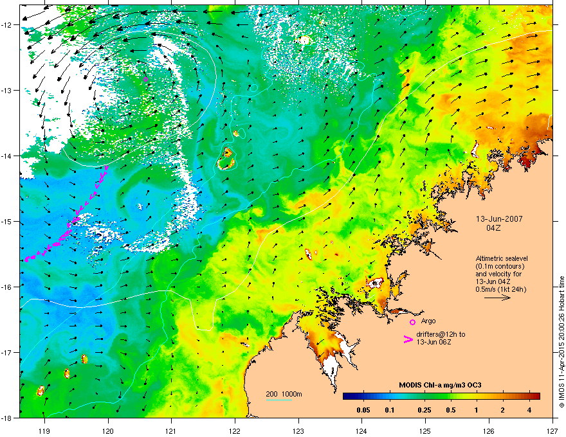The width and height of the screenshot is (566, 437).
Task: Click longitude axis label 123
Action: coord(298,431)
